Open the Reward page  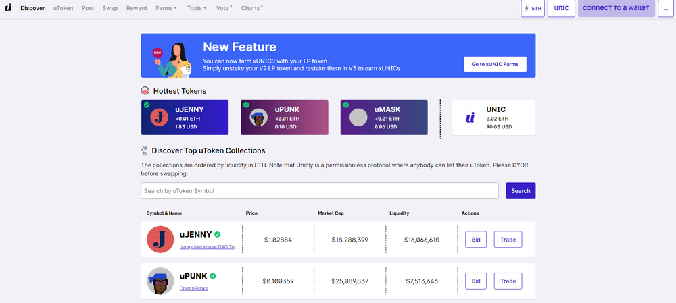(137, 8)
